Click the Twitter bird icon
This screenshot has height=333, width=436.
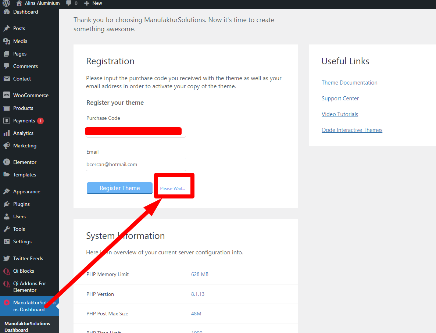(x=7, y=258)
